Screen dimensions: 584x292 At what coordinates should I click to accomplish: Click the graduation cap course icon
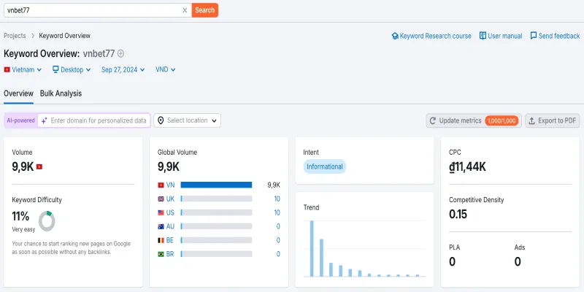[395, 36]
